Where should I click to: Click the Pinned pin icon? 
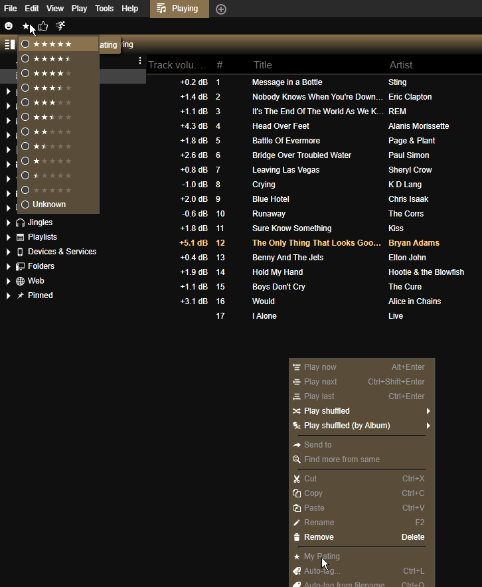21,295
